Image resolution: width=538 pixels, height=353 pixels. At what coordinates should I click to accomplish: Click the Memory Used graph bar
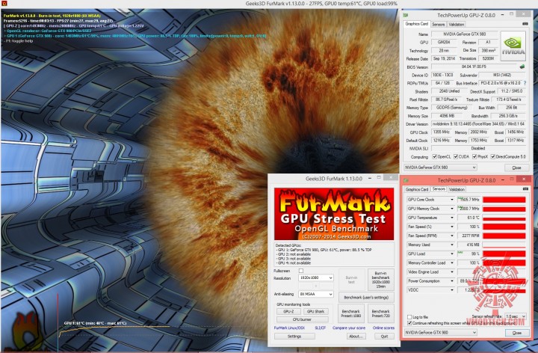click(504, 245)
